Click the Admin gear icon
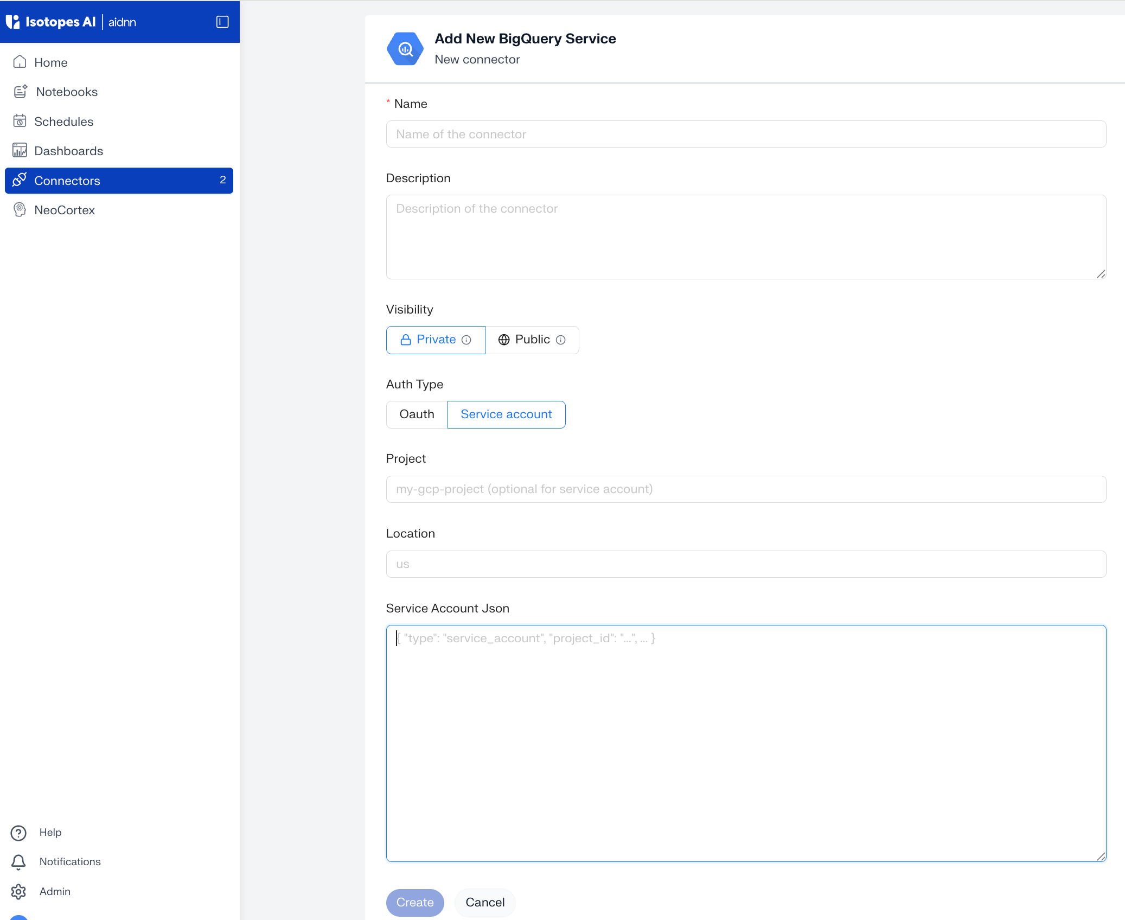Image resolution: width=1125 pixels, height=920 pixels. click(18, 891)
